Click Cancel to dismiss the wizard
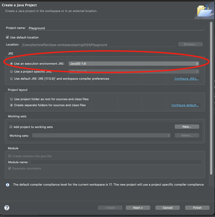This screenshot has width=215, height=217. pyautogui.click(x=167, y=208)
